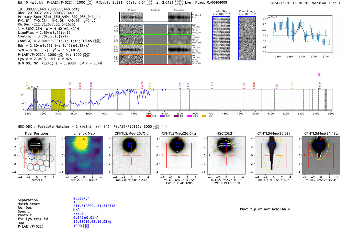Click the CFHTLS/Meg(26.0) g band cutout
This screenshot has height=244, width=358.
tap(179, 155)
